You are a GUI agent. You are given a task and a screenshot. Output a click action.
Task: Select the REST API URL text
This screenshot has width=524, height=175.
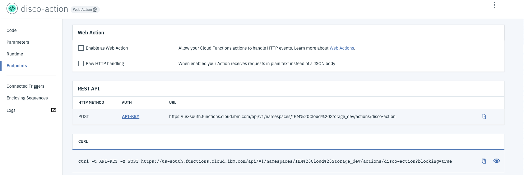[282, 116]
